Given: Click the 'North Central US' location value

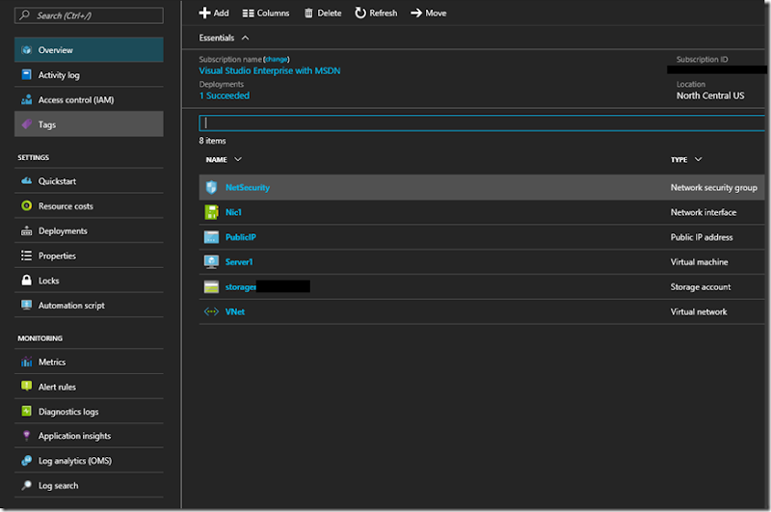Looking at the screenshot, I should click(710, 95).
